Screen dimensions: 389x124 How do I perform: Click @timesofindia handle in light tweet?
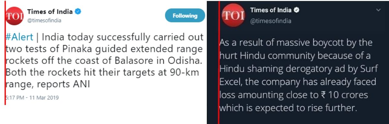(x=44, y=20)
